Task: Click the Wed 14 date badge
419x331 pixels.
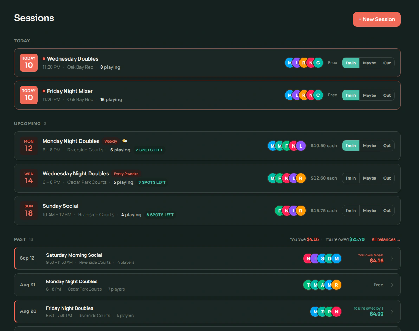Action: point(29,178)
